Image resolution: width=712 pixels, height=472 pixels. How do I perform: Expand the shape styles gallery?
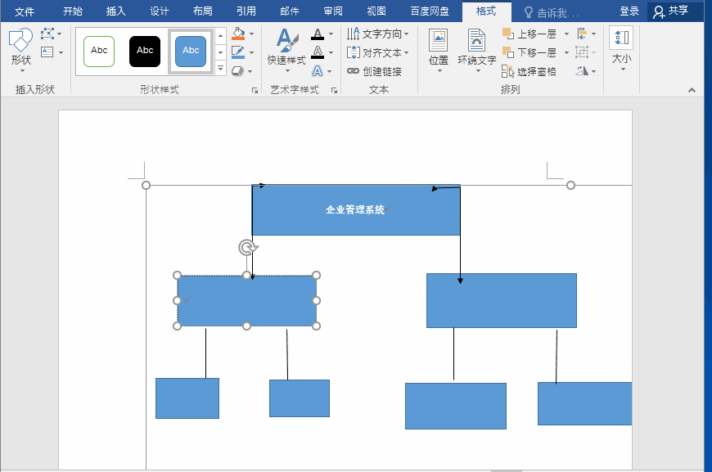tap(220, 69)
